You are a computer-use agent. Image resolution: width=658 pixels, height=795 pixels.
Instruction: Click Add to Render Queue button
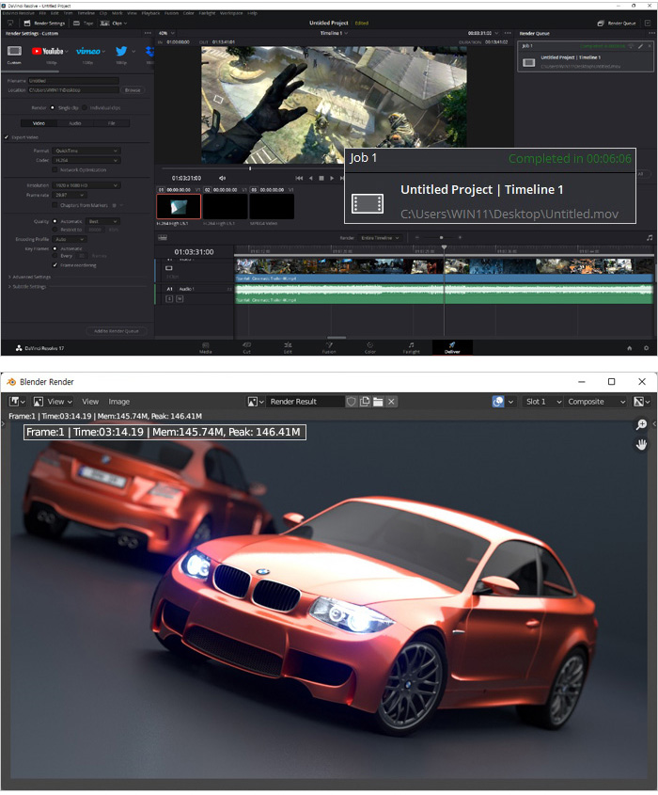click(115, 331)
